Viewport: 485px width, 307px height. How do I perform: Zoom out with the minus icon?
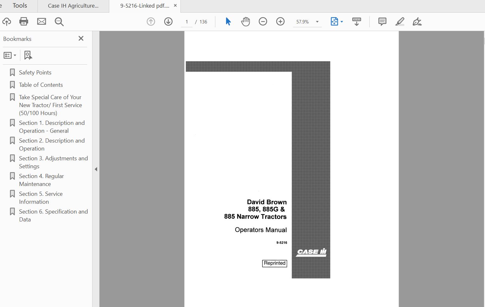(x=263, y=22)
